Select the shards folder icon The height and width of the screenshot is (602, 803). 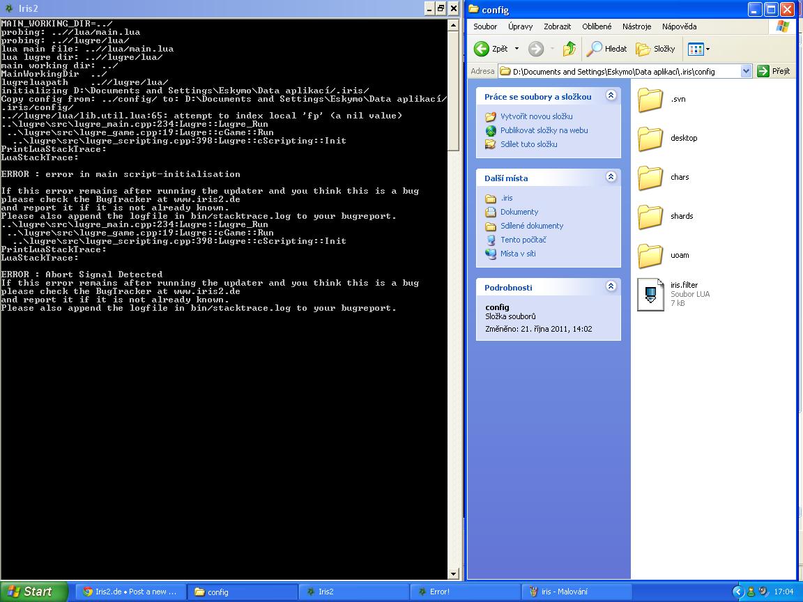[650, 217]
